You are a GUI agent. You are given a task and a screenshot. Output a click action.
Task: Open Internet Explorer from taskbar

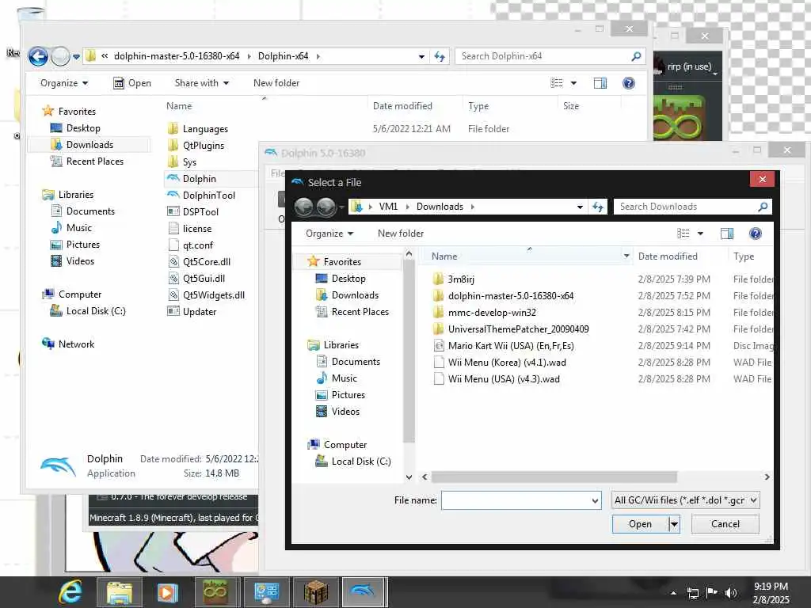click(x=70, y=592)
